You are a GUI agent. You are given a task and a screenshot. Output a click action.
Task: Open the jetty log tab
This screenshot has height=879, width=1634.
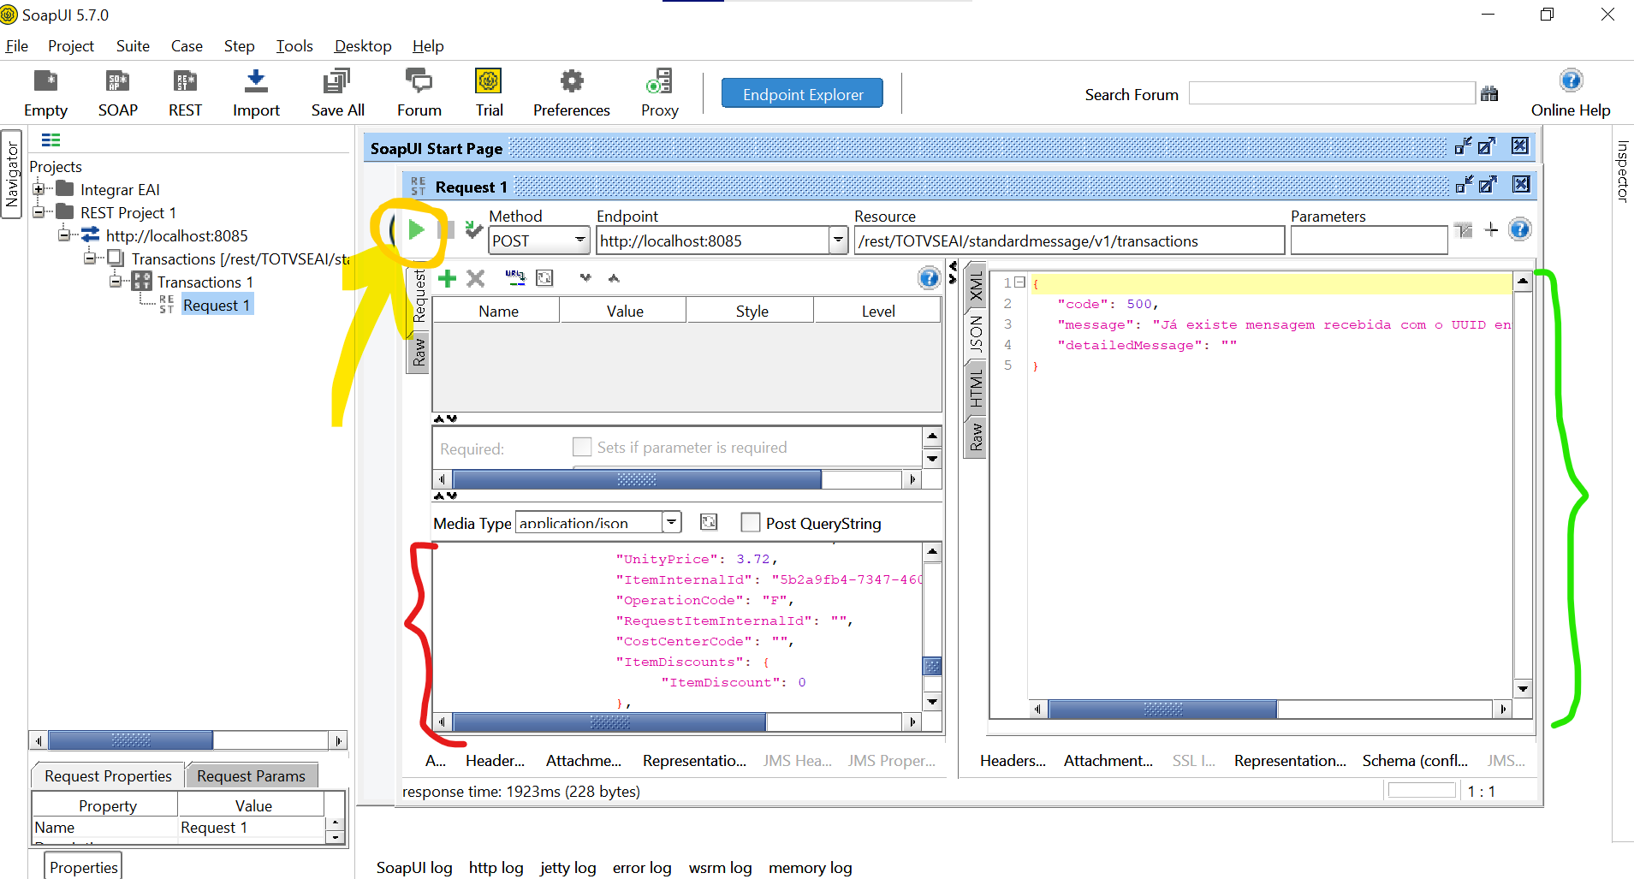(x=567, y=868)
